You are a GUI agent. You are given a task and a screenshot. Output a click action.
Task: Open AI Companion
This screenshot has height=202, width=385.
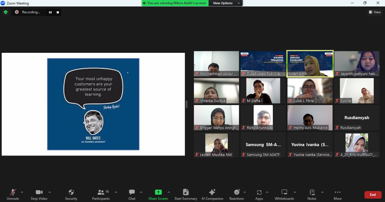pos(212,194)
